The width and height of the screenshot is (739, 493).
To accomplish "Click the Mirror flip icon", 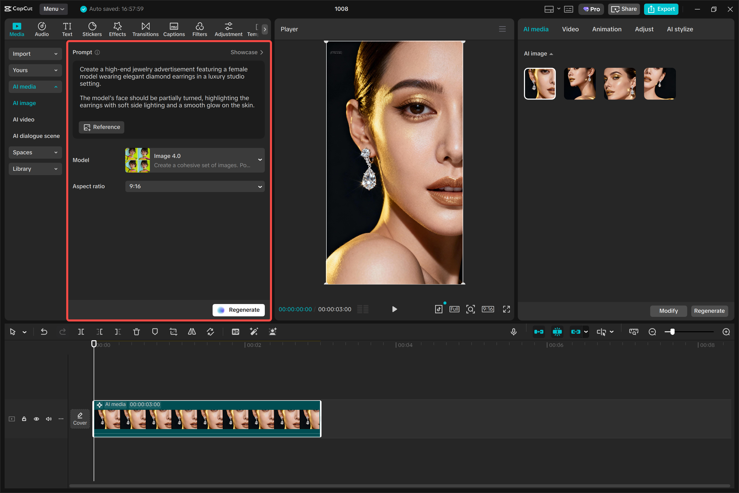I will 192,332.
